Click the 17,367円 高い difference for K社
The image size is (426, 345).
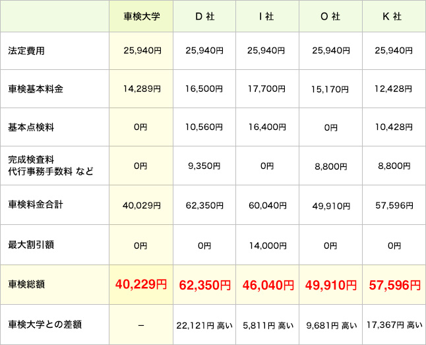(x=394, y=325)
